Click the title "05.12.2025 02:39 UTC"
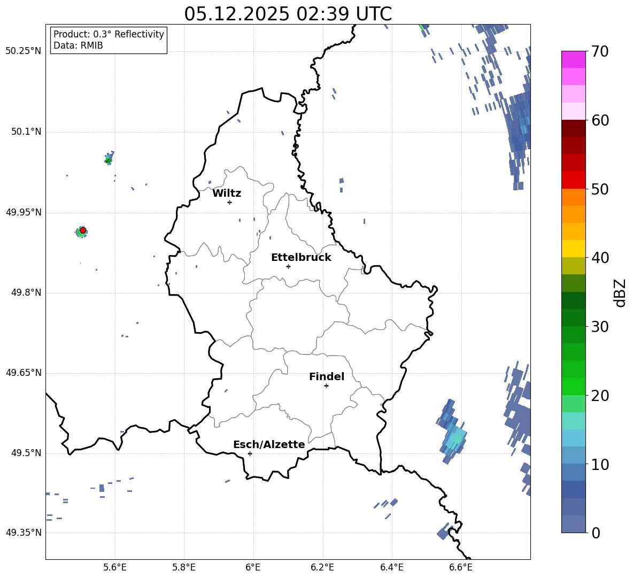The height and width of the screenshot is (578, 633). click(x=288, y=14)
